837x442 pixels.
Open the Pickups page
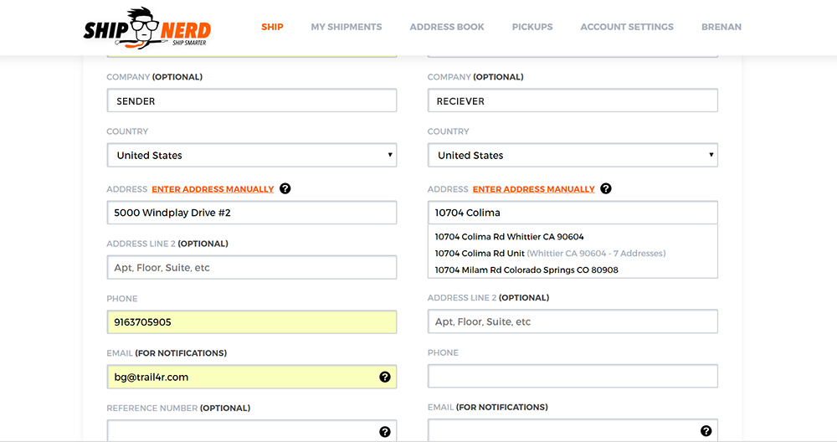point(532,27)
